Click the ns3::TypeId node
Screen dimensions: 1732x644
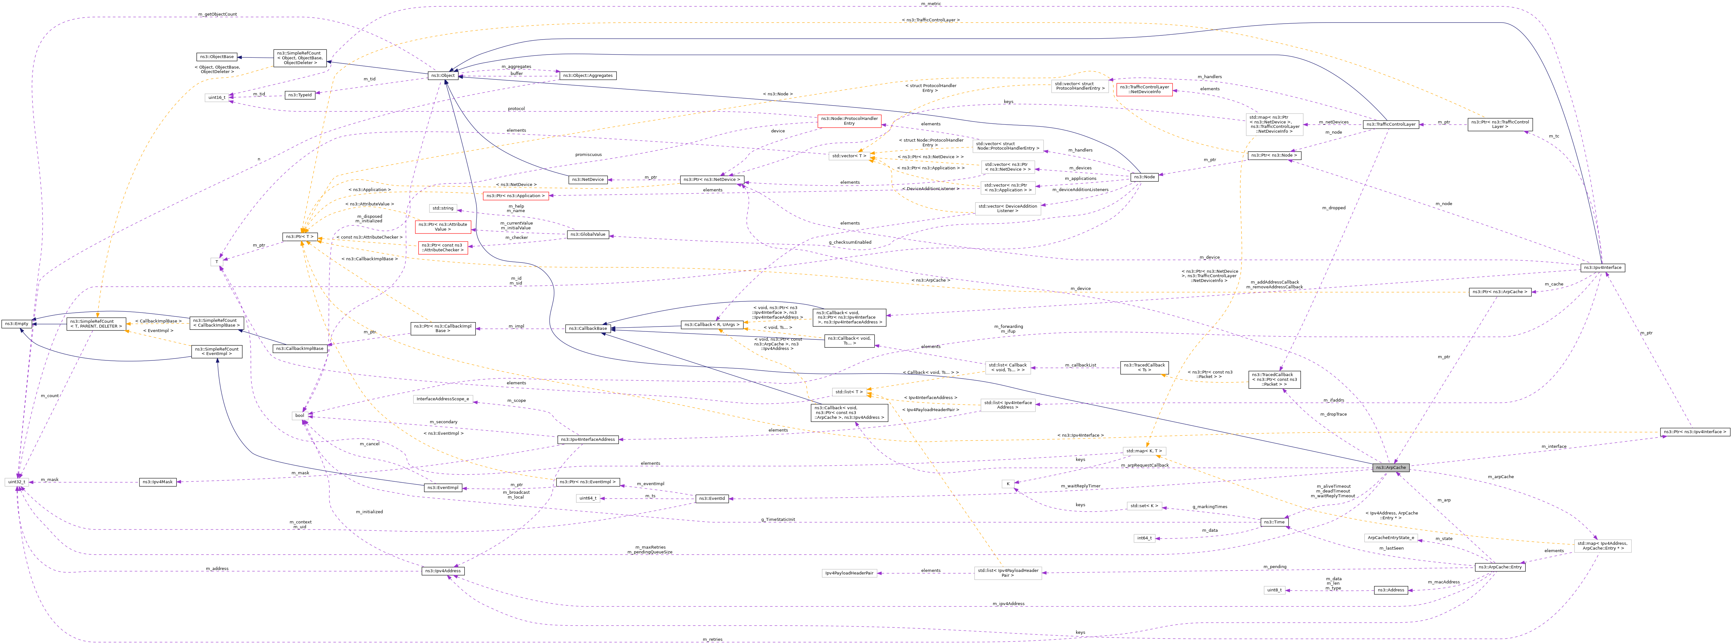coord(300,95)
